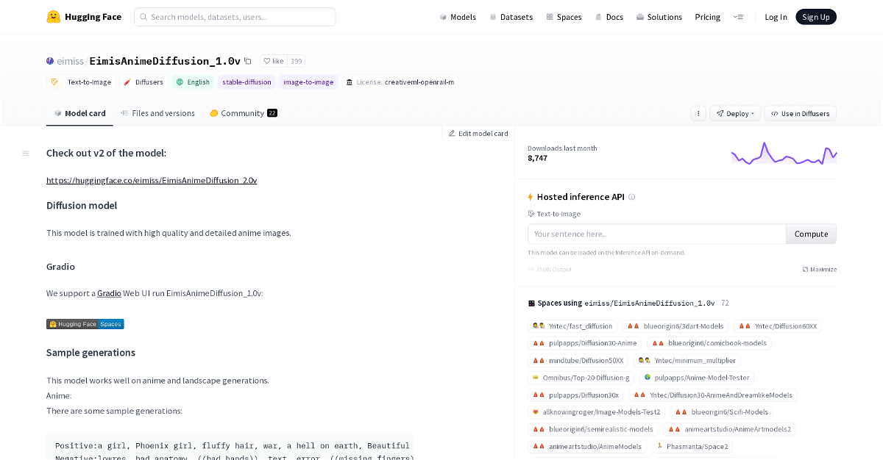Switch to the Files and versions tab
Viewport: 883px width, 460px height.
tap(158, 113)
